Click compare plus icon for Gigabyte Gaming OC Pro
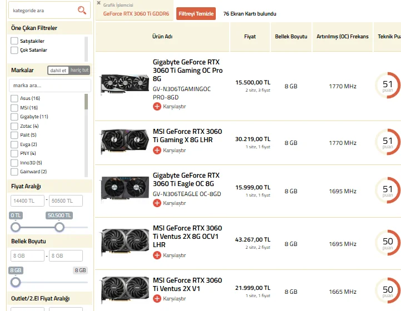 pos(157,106)
